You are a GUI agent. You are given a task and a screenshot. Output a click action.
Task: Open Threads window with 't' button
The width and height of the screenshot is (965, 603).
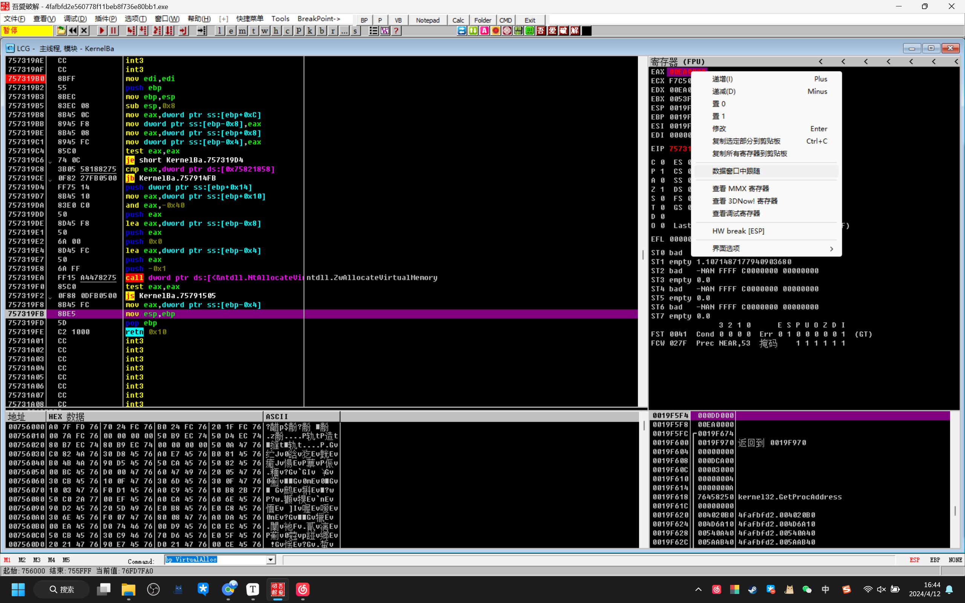[253, 31]
